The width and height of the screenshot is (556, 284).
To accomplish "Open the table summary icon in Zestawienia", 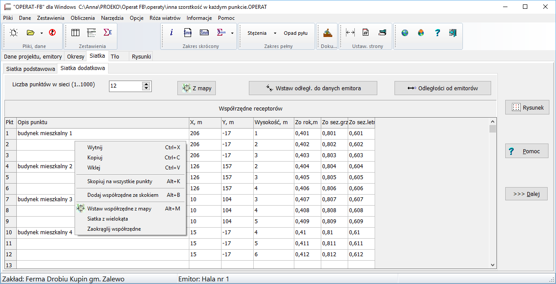I will point(75,33).
